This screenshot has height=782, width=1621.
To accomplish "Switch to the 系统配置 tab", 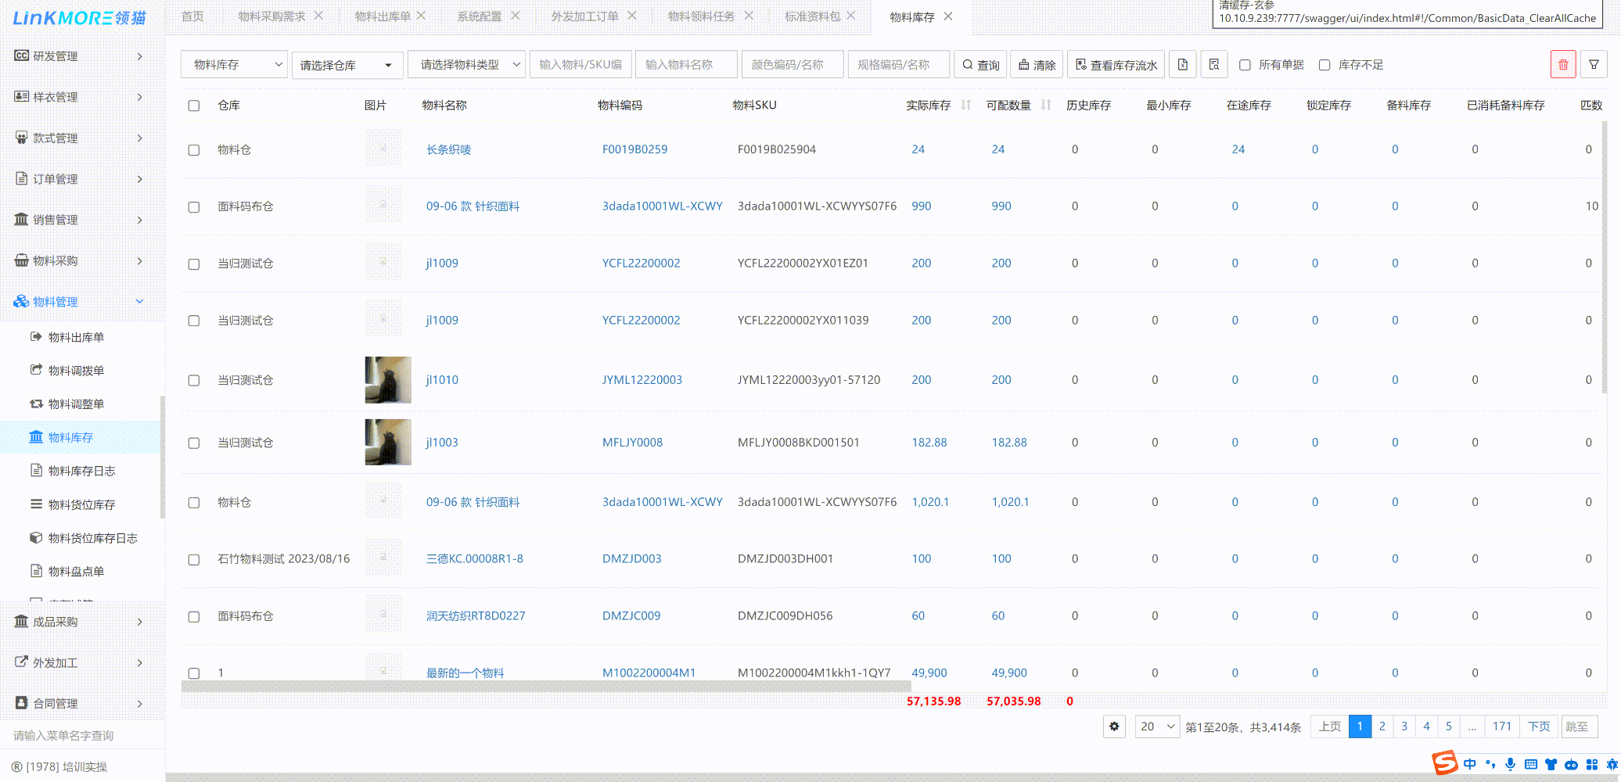I will coord(479,16).
